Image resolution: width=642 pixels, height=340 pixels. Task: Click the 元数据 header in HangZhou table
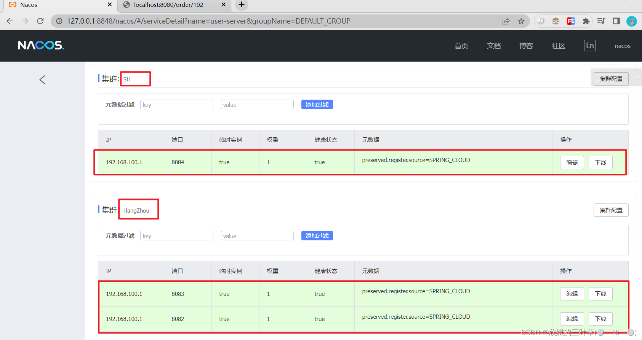tap(371, 271)
